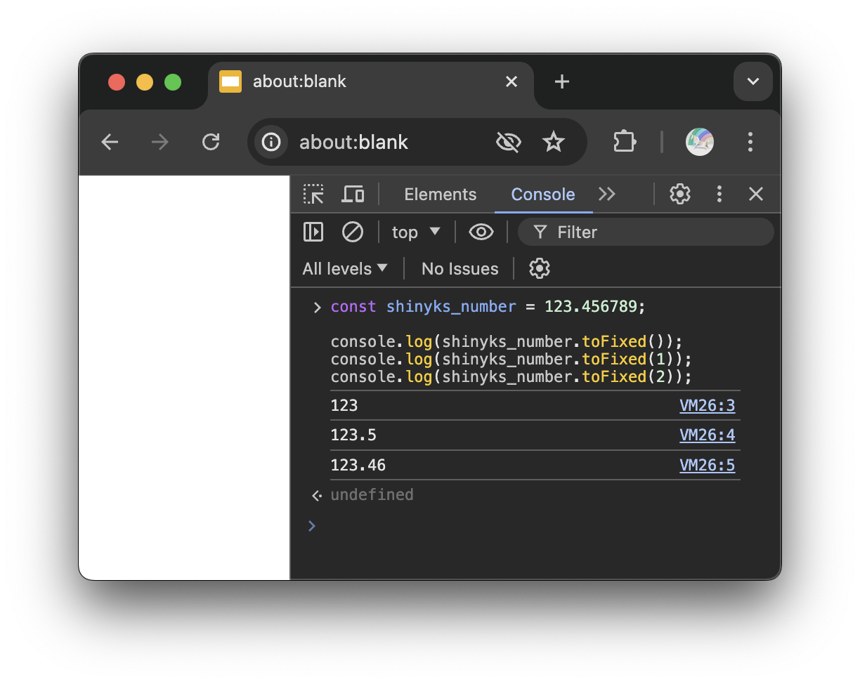Open the tab search dropdown
The image size is (860, 684).
pos(753,81)
